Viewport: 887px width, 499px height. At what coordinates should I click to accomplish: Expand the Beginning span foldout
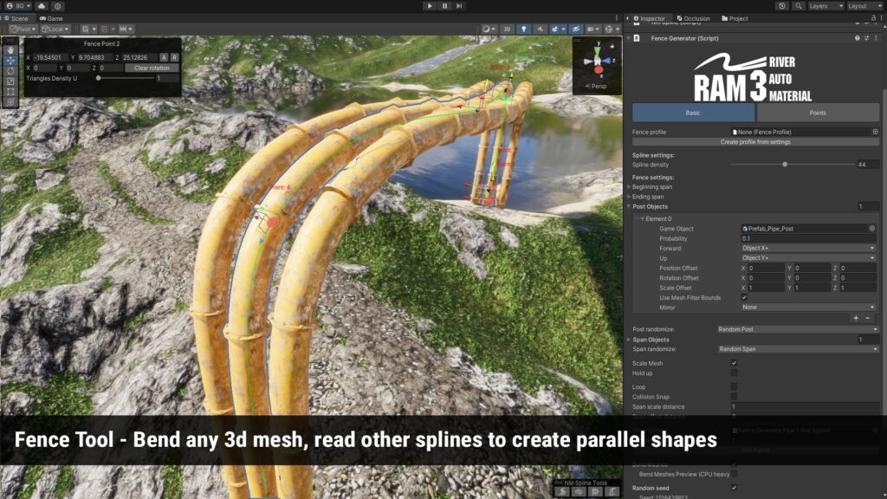point(630,186)
